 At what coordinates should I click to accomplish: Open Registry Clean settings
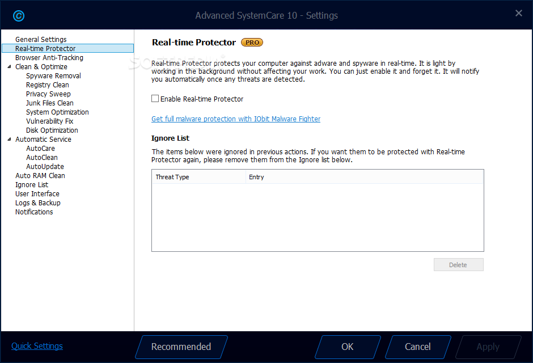[47, 85]
